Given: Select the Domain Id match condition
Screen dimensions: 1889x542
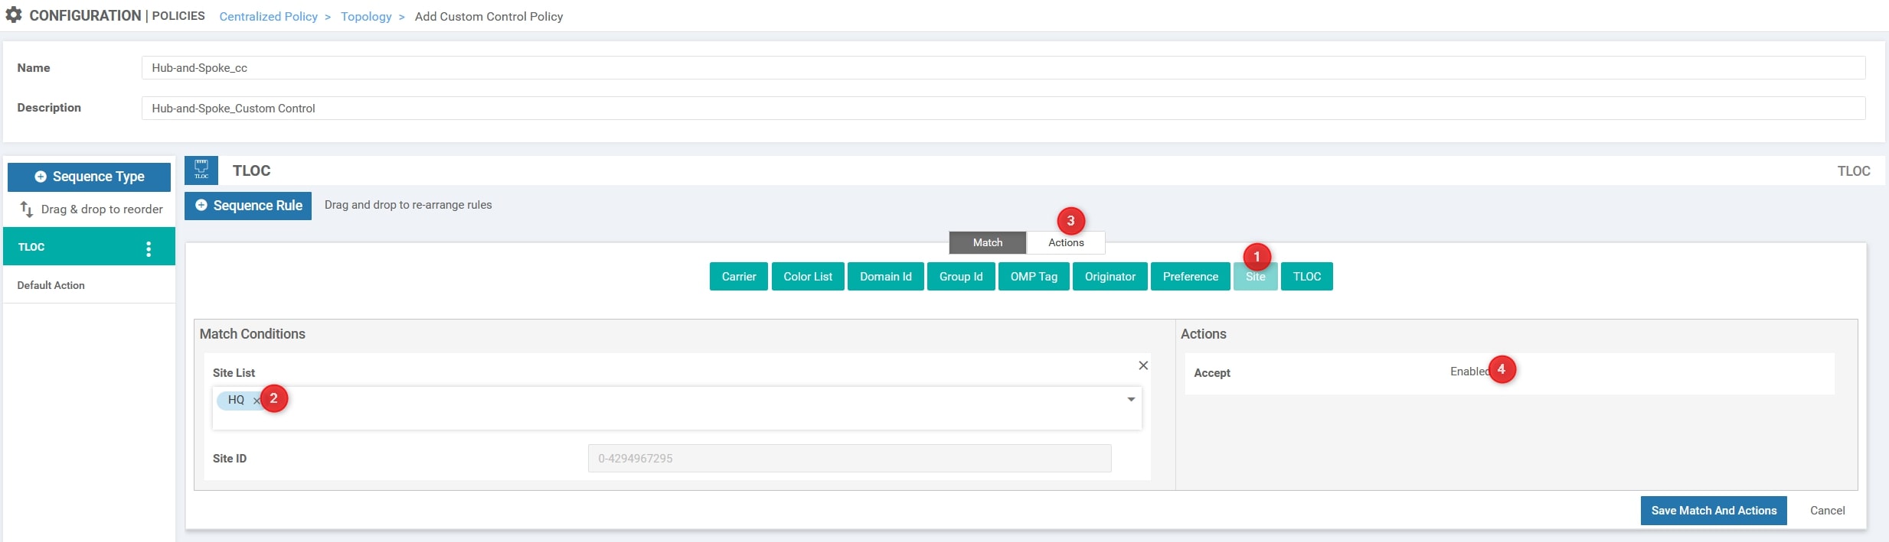Looking at the screenshot, I should click(x=886, y=277).
